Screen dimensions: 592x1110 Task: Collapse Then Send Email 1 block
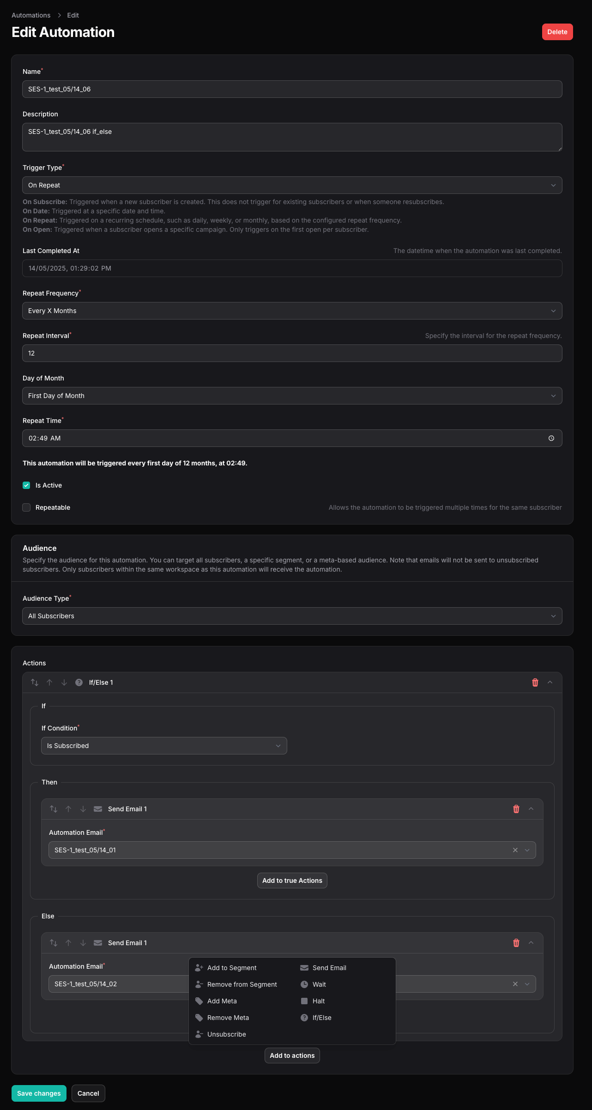[x=531, y=809]
